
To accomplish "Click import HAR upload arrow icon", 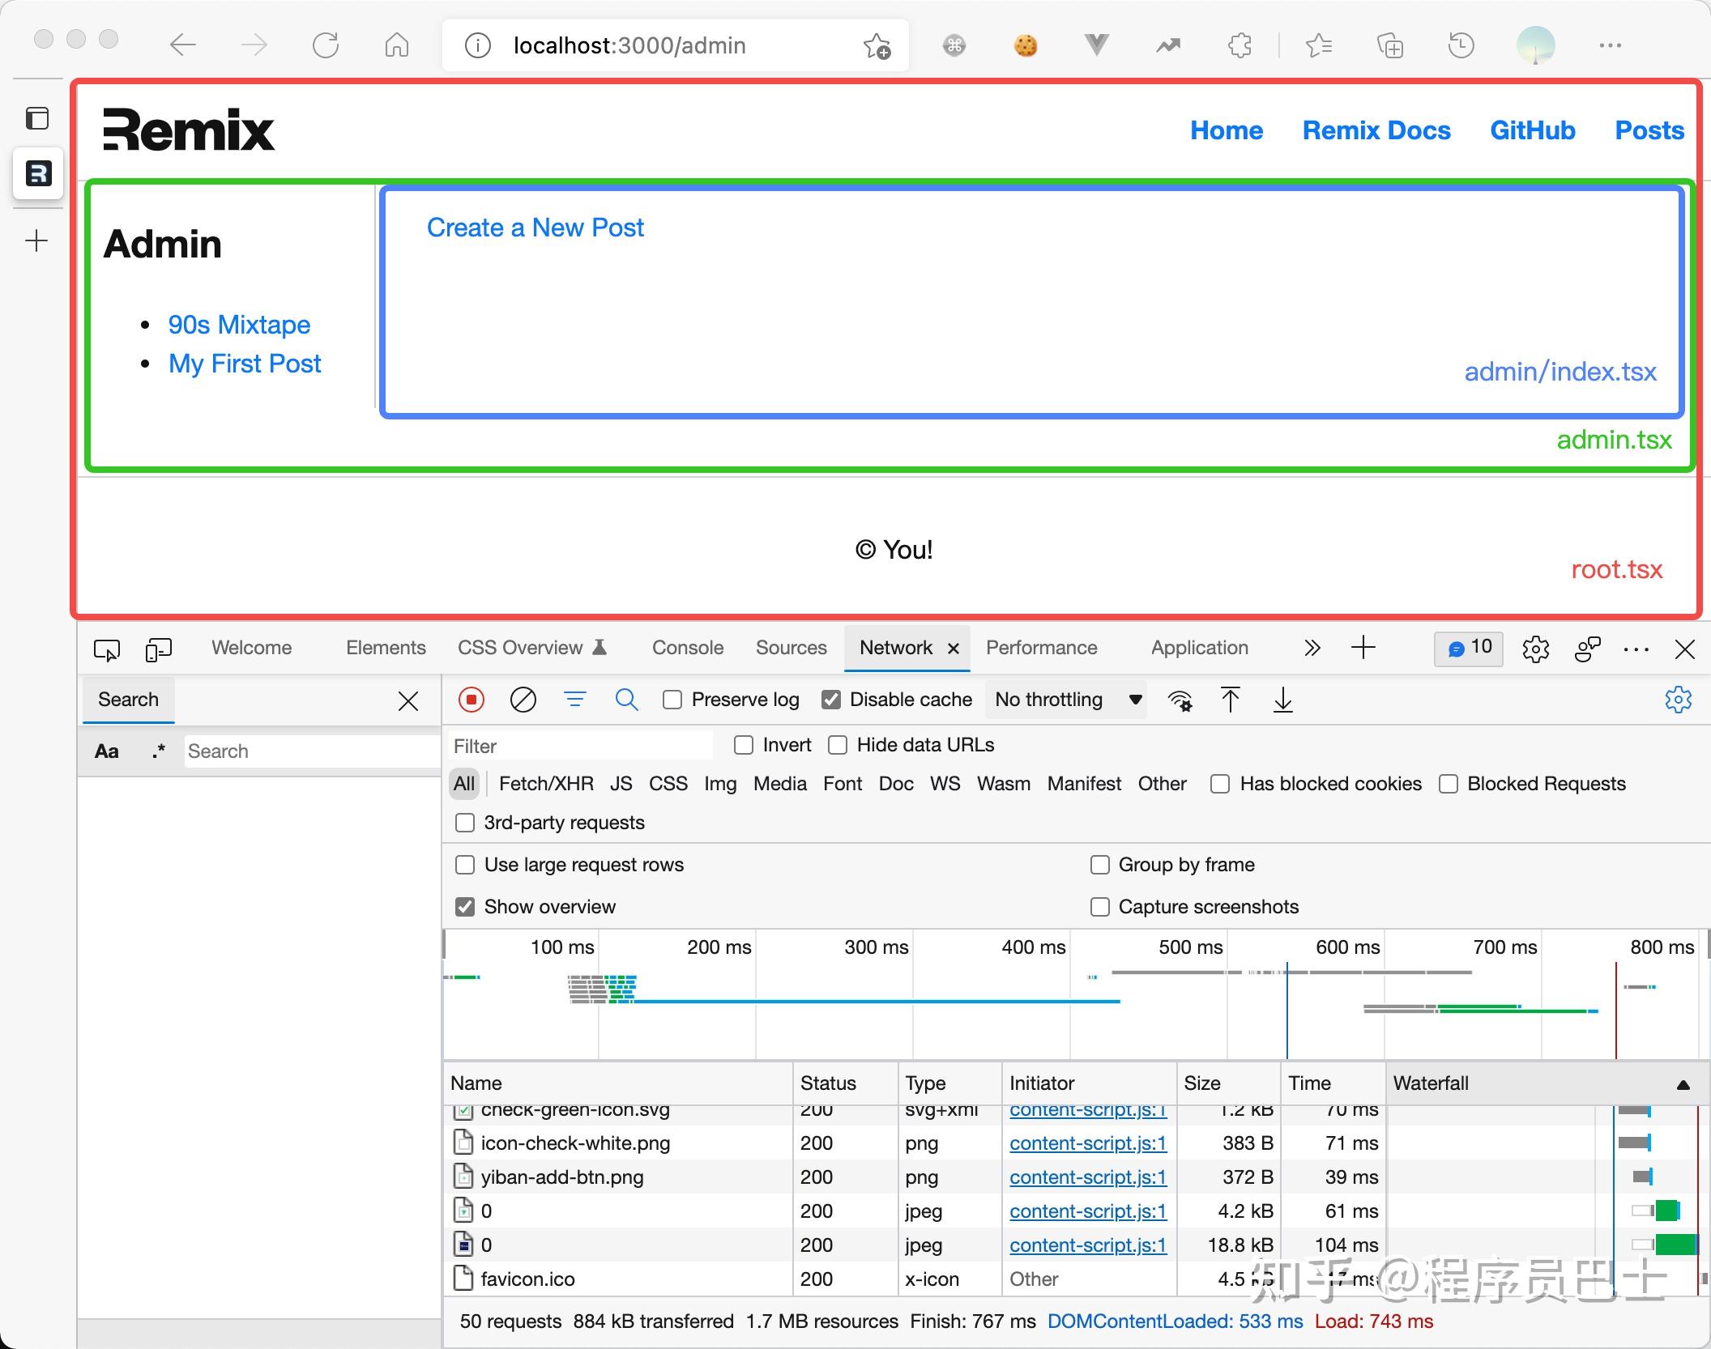I will tap(1230, 700).
